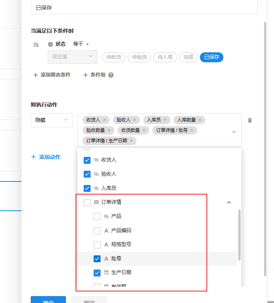
Task: Remove the 收货人 tag from selected fields
Action: coord(104,120)
